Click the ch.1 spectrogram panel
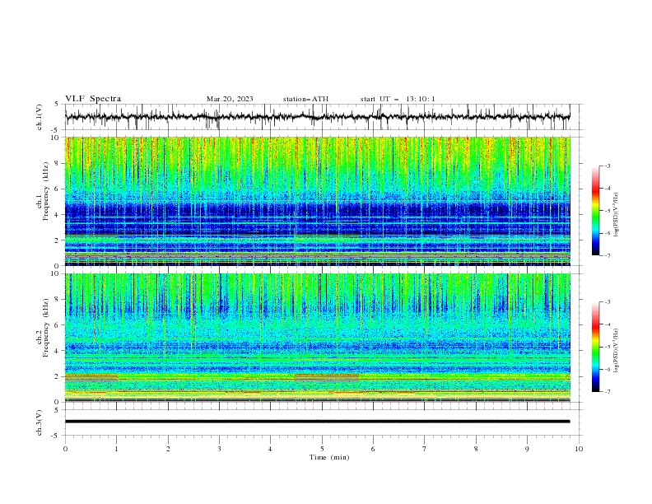Screen dimensions: 652x504 [318, 201]
